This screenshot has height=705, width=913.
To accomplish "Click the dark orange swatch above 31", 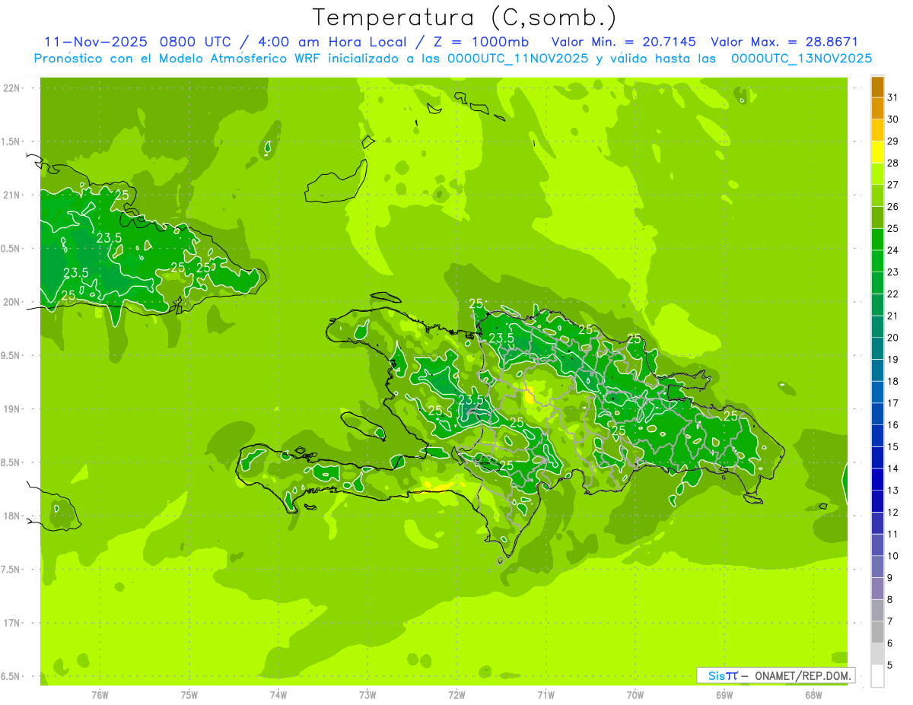I will coord(877,87).
